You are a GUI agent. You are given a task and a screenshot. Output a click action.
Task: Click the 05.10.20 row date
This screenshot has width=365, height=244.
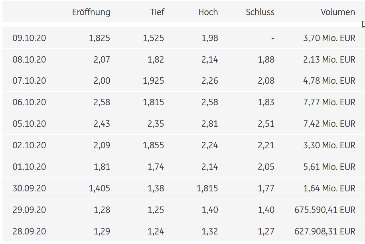pyautogui.click(x=29, y=124)
